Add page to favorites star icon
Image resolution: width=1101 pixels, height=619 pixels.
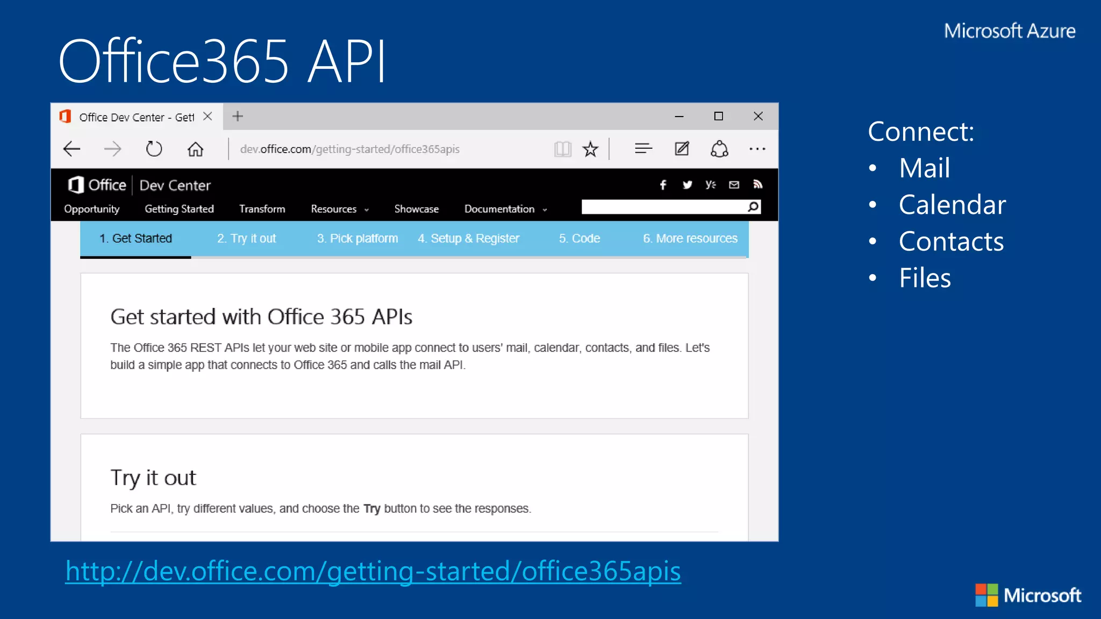[x=590, y=149]
